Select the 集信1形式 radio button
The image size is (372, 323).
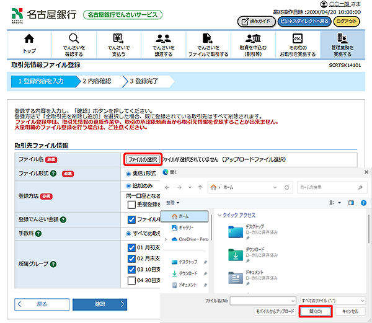[130, 174]
